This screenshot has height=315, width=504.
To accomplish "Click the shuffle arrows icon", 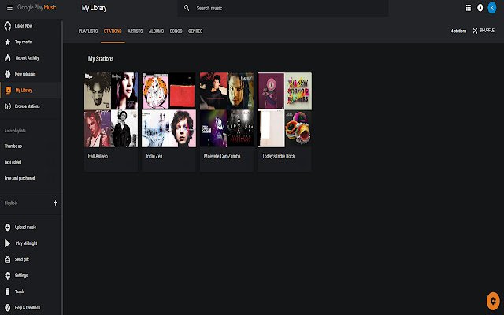I will click(x=475, y=31).
